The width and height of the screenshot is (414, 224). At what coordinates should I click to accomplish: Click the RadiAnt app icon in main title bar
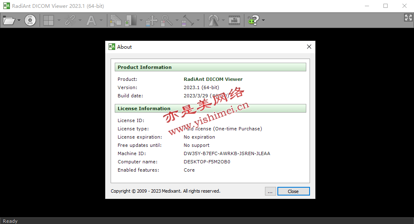click(x=6, y=6)
